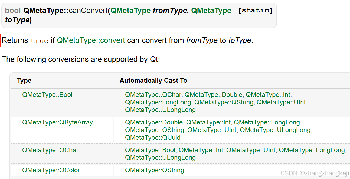Screen dimensions: 350x179
Task: Open QMetaType::Bool in the Type column
Action: tap(47, 95)
